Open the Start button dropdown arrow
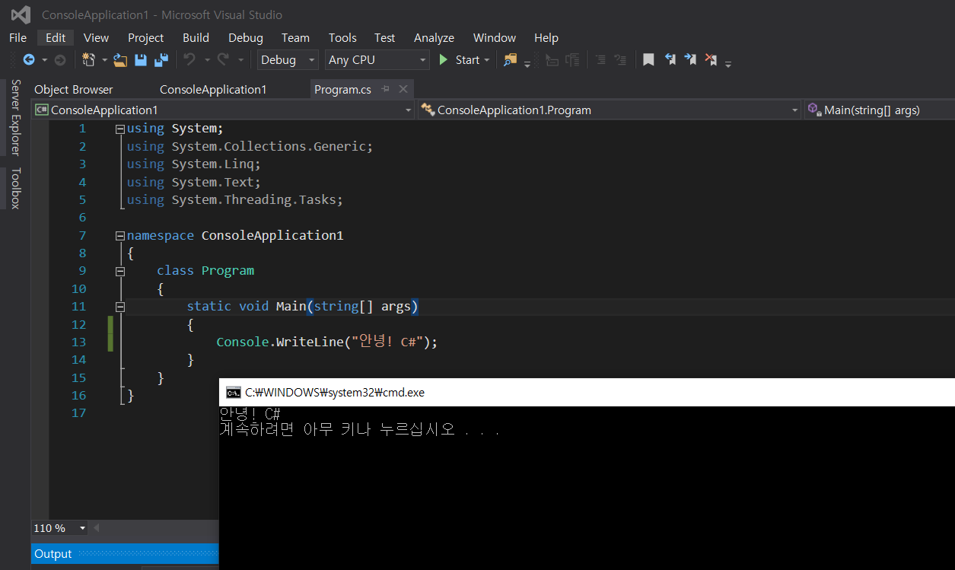The width and height of the screenshot is (955, 570). tap(487, 60)
